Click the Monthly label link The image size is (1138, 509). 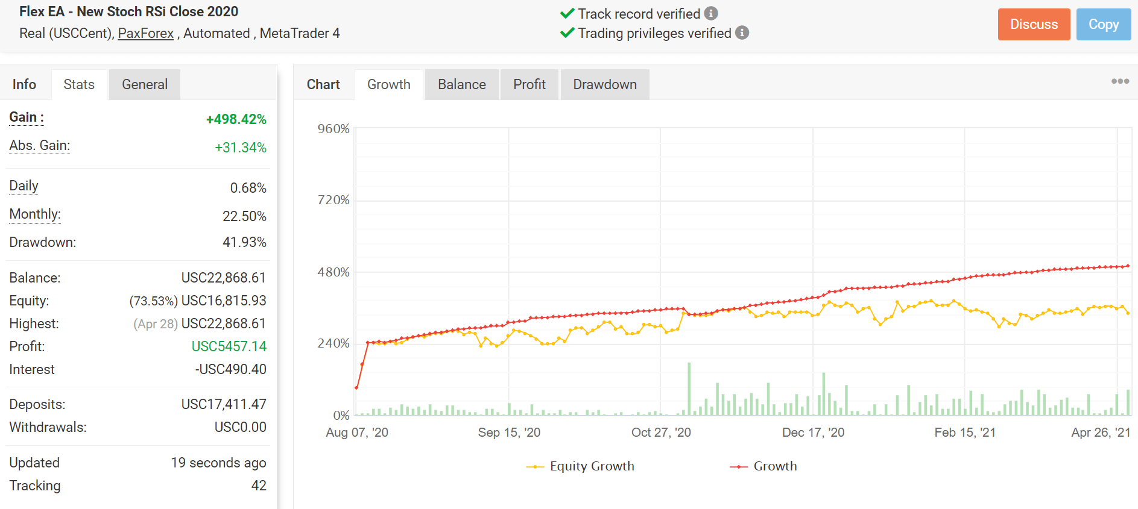[35, 214]
